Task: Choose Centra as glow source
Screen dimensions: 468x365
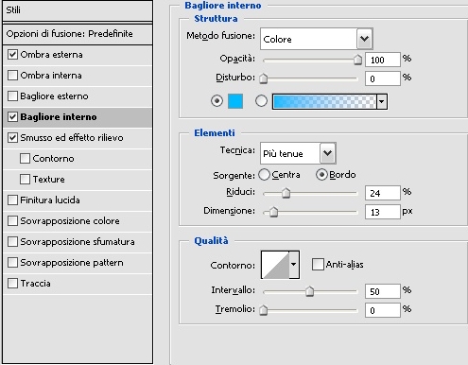Action: point(264,175)
